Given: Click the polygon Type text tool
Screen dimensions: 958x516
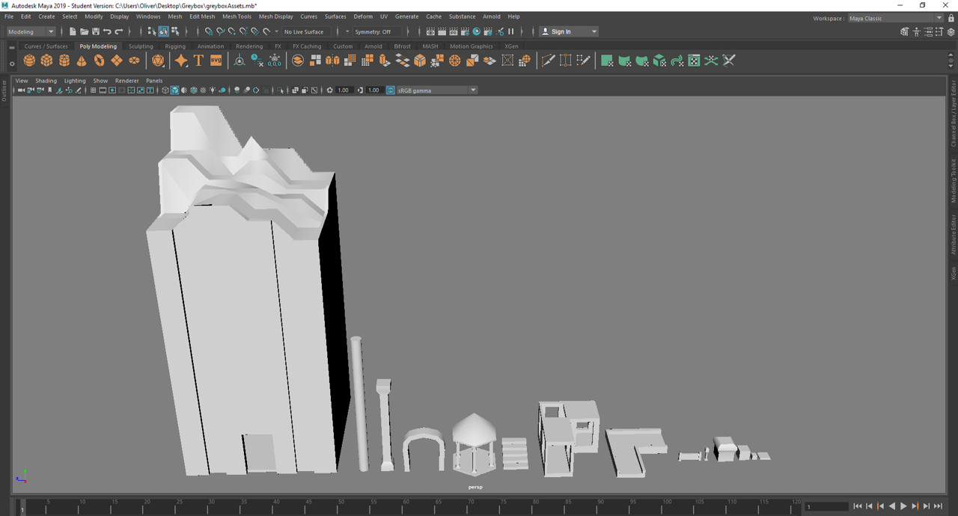Looking at the screenshot, I should 198,61.
